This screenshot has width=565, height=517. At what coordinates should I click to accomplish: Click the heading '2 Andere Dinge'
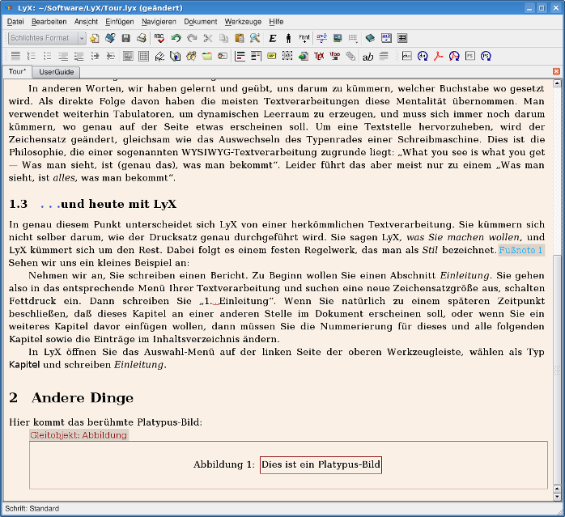pyautogui.click(x=71, y=398)
